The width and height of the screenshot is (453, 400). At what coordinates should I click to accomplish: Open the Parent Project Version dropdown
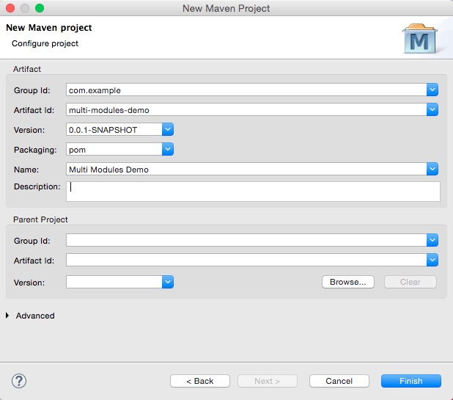pos(167,282)
